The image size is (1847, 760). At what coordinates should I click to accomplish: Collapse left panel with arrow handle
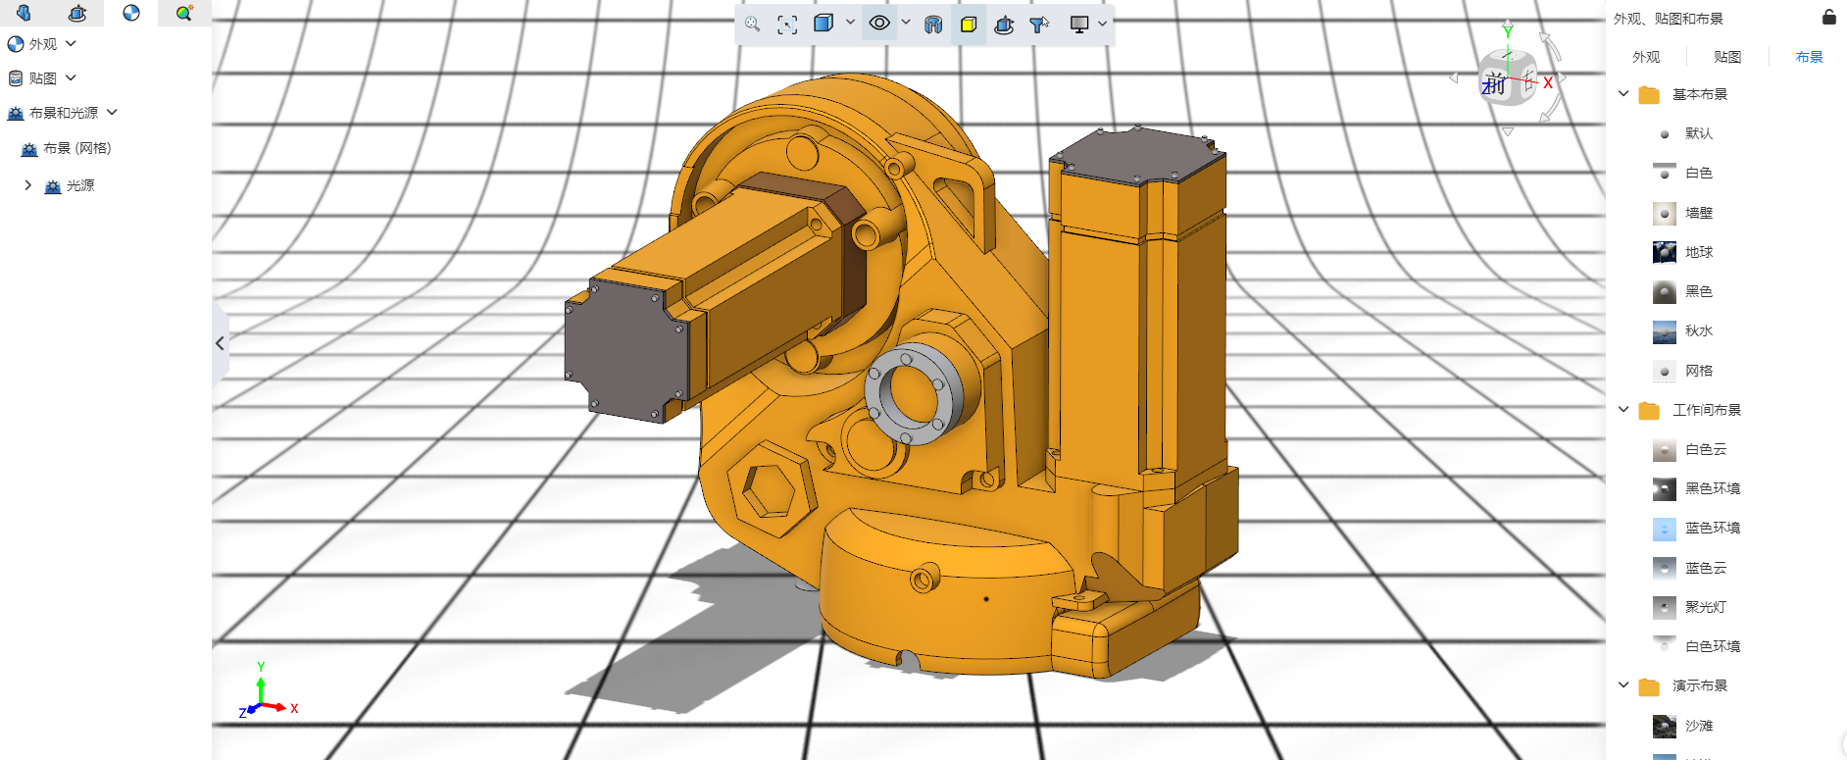coord(220,343)
